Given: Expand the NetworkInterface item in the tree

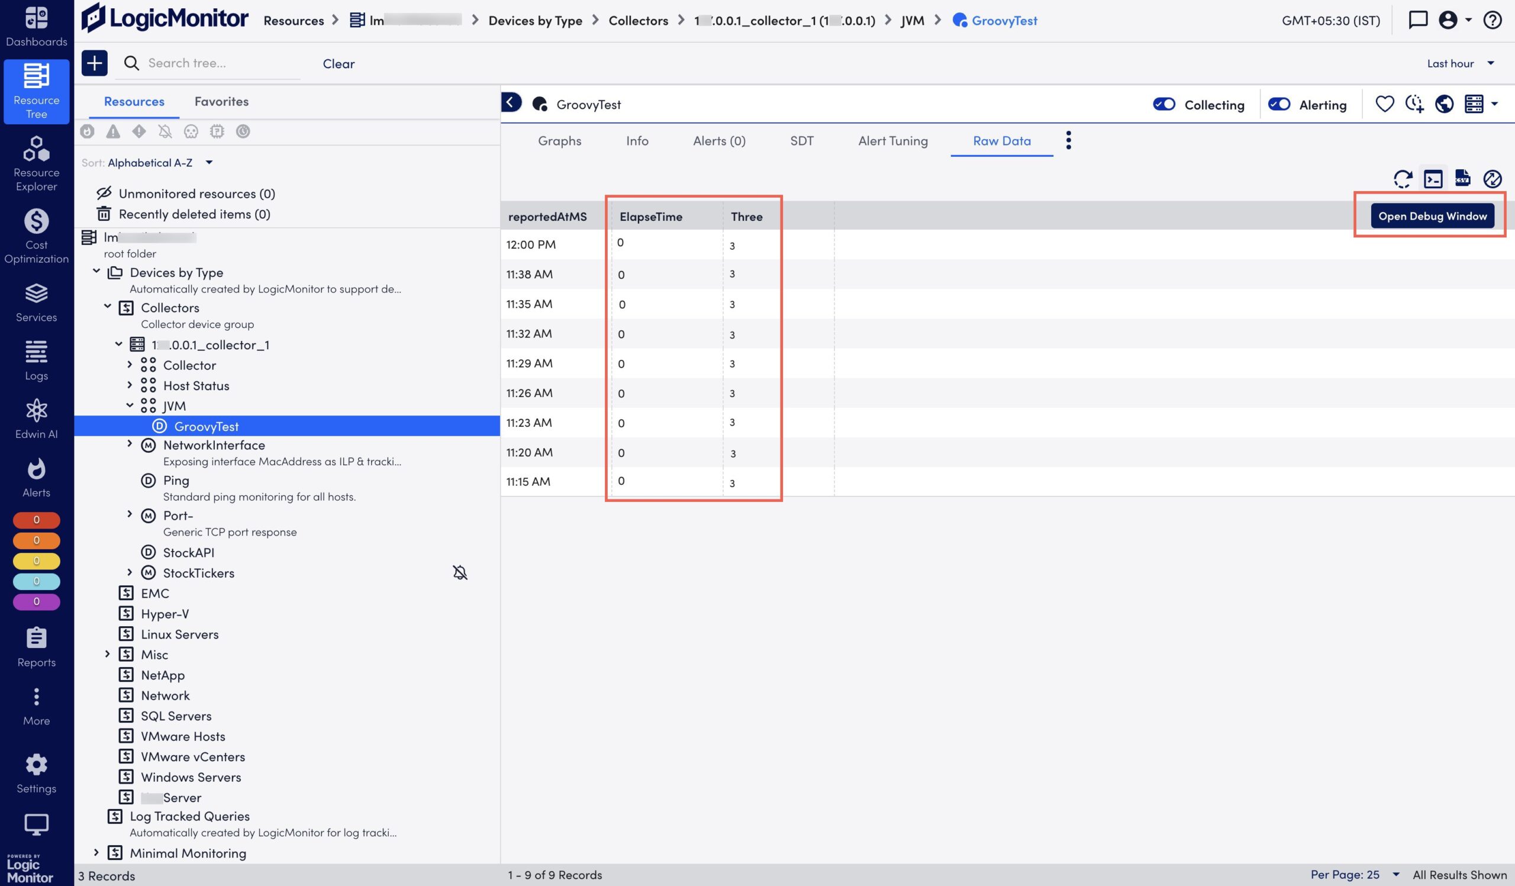Looking at the screenshot, I should (x=130, y=445).
